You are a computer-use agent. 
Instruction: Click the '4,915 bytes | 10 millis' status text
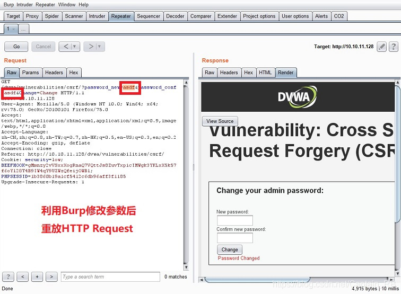[375, 289]
